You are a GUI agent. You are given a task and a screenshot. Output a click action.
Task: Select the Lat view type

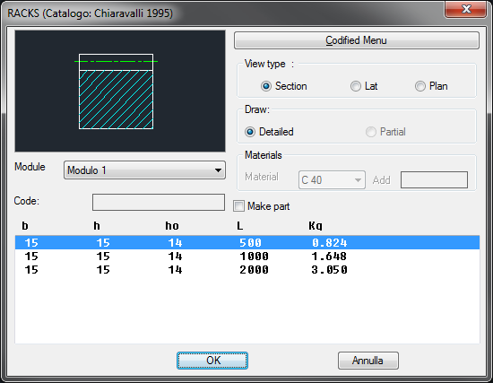pos(364,86)
